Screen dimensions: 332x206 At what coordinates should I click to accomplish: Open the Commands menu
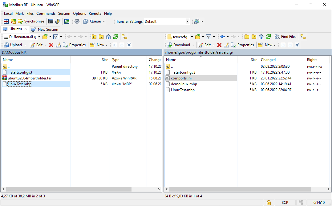[x=46, y=14]
